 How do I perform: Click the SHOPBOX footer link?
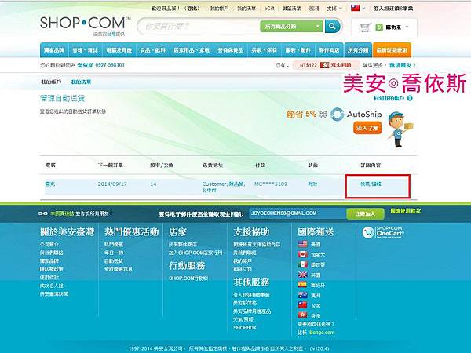pyautogui.click(x=245, y=327)
